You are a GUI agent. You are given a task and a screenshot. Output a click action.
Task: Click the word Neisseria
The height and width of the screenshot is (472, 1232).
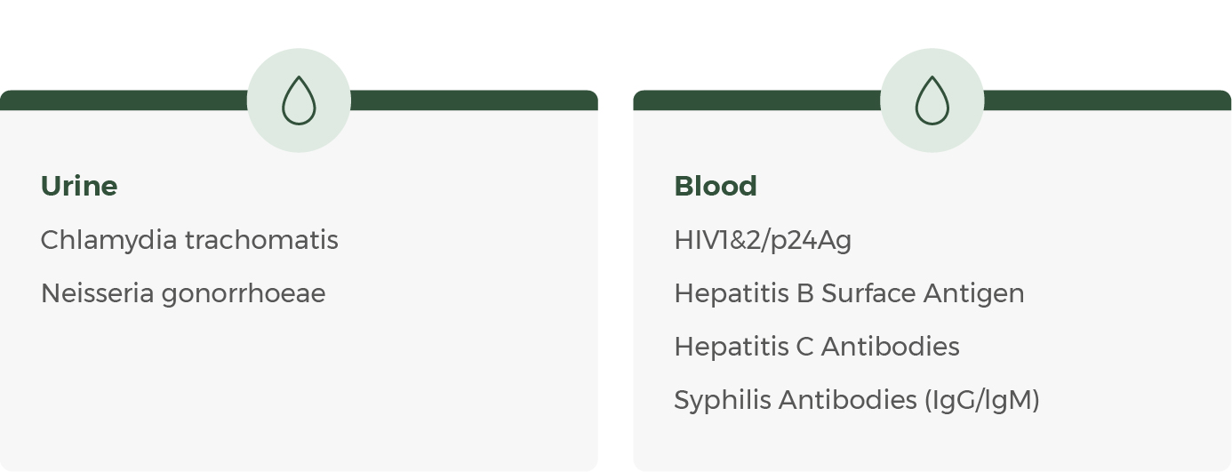[97, 293]
